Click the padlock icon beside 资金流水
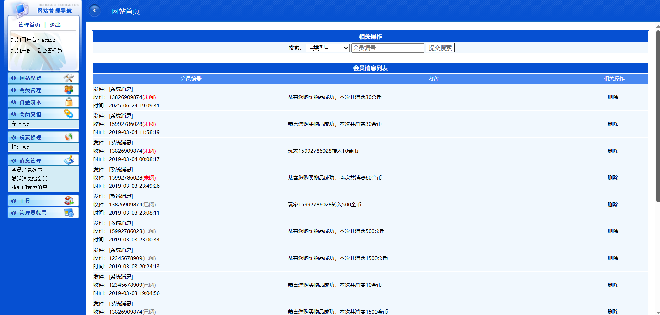This screenshot has width=660, height=315. (69, 102)
